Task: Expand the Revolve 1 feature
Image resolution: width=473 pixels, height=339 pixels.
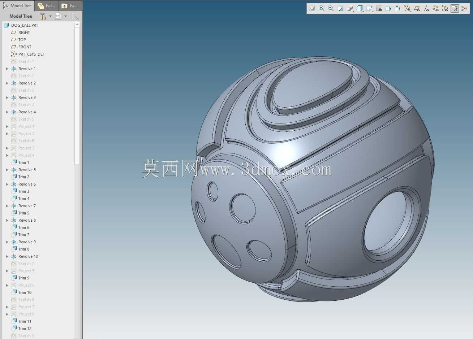Action: click(x=7, y=69)
